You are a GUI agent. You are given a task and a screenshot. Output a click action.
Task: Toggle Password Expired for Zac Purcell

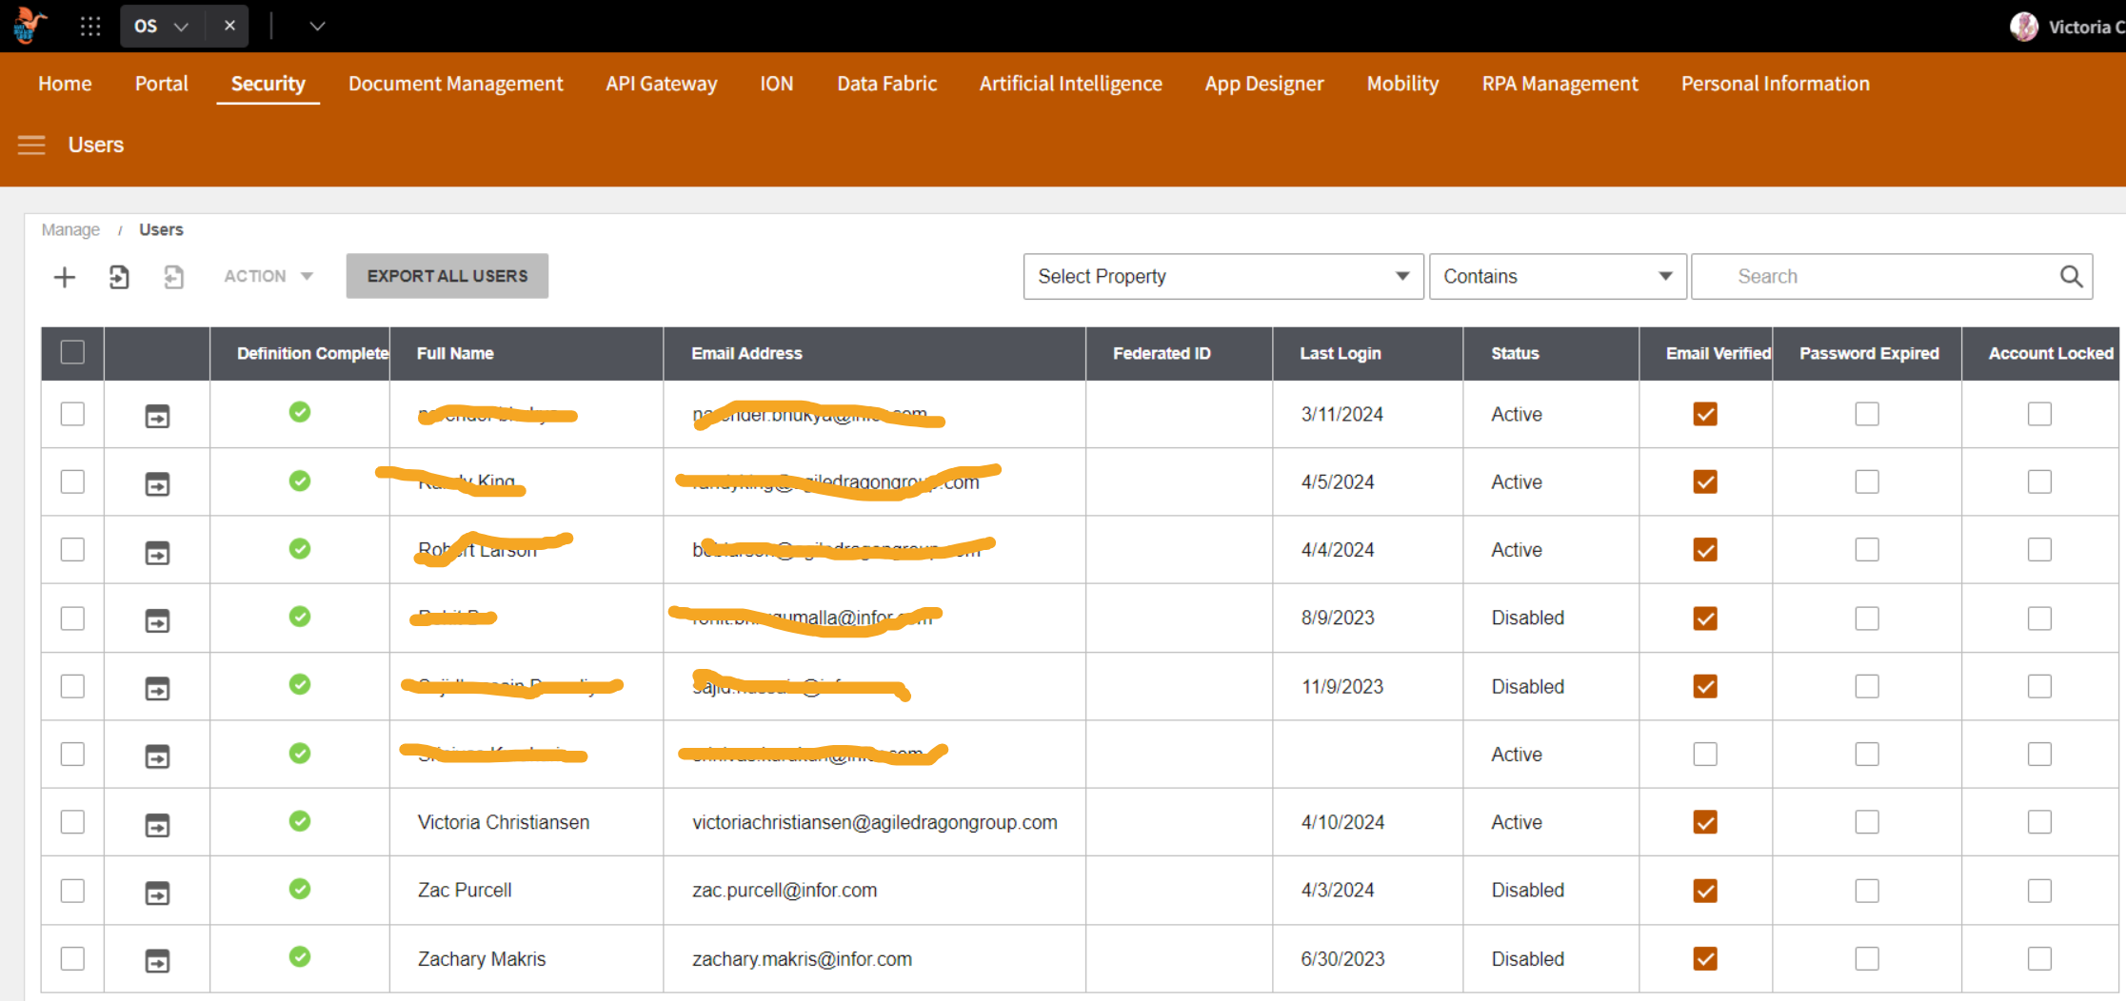click(x=1867, y=891)
